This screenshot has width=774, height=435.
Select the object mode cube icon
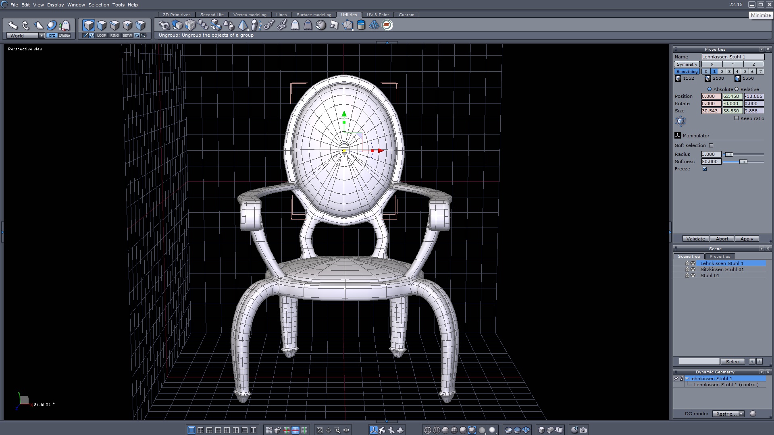click(x=89, y=25)
